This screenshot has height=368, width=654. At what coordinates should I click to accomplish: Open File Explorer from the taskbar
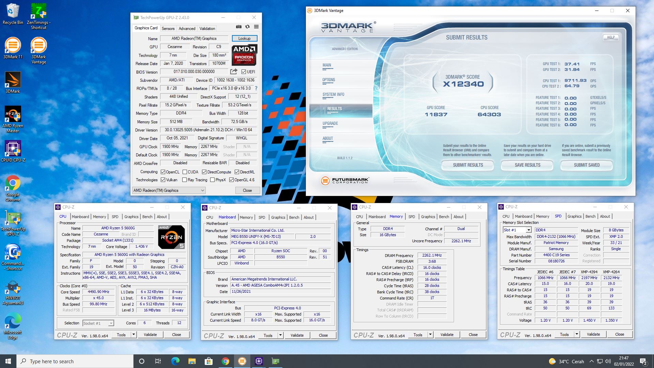(192, 361)
